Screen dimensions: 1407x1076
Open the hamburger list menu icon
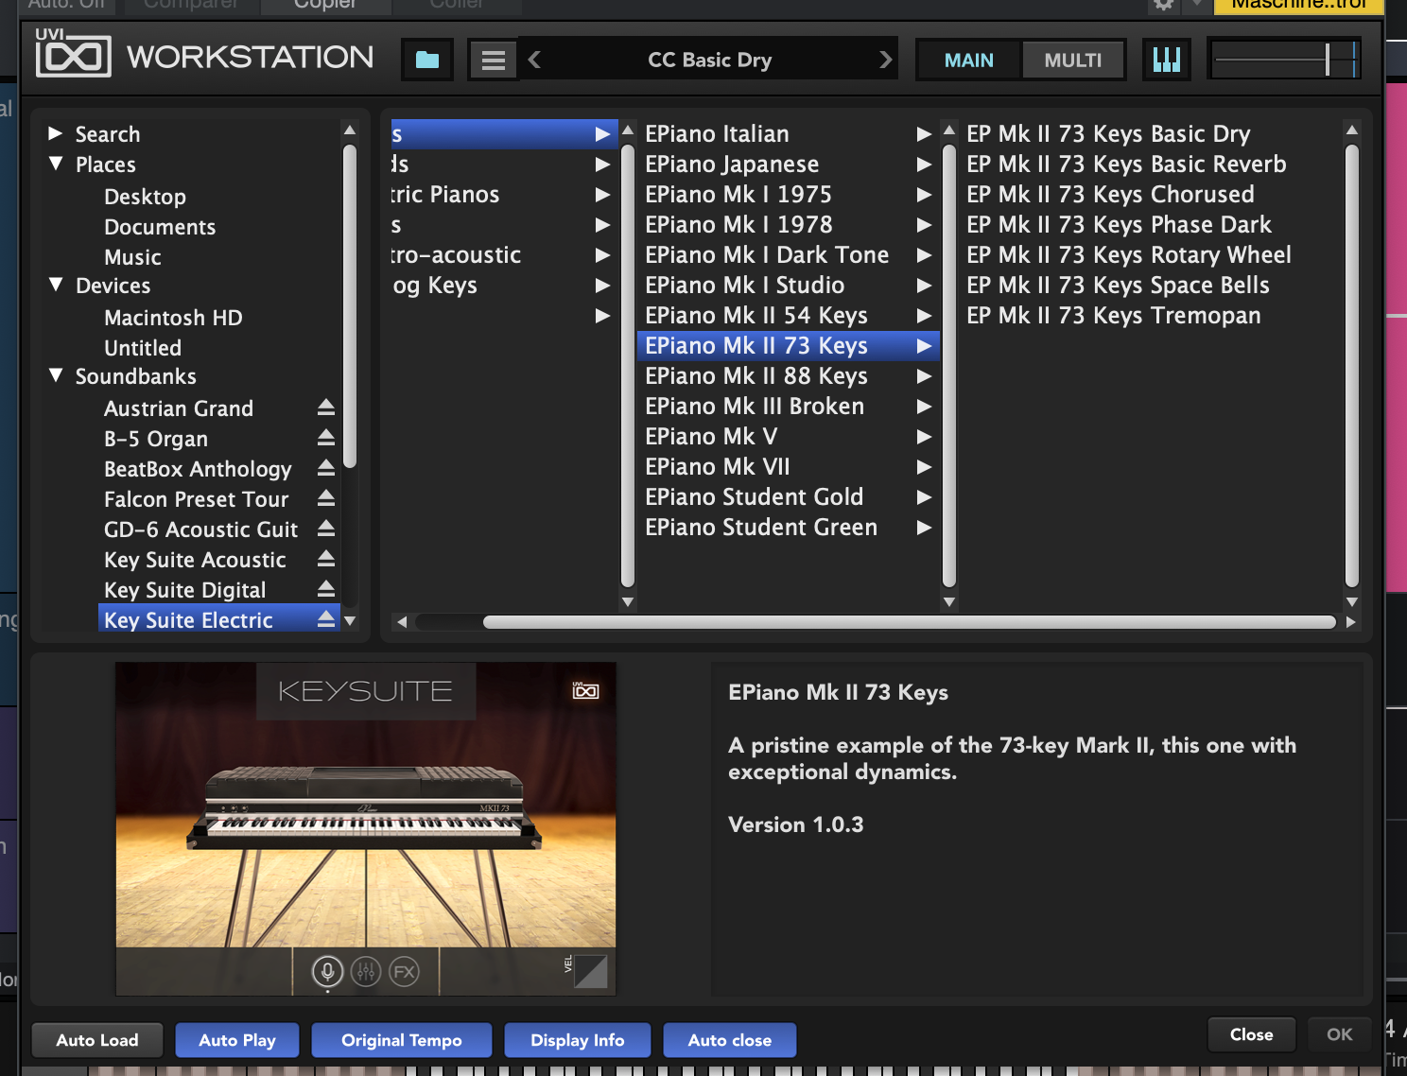493,60
